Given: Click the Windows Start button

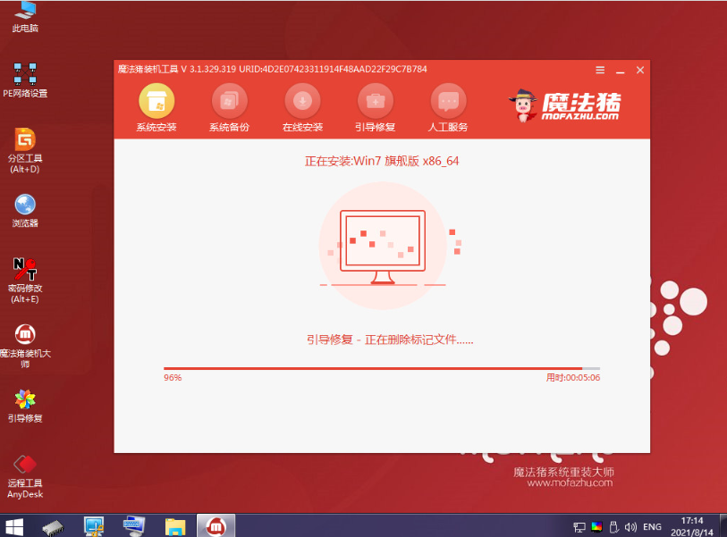Looking at the screenshot, I should 16,527.
